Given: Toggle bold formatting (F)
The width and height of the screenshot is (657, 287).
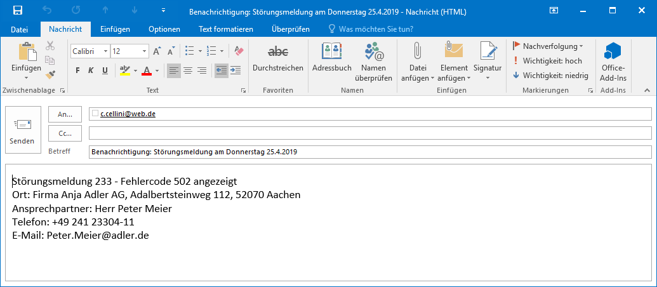Looking at the screenshot, I should pyautogui.click(x=77, y=70).
